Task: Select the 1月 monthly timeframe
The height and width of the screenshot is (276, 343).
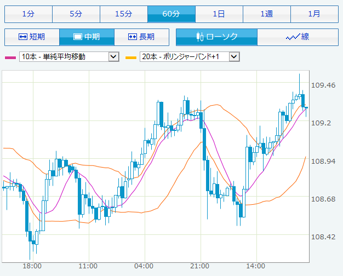Action: [314, 14]
